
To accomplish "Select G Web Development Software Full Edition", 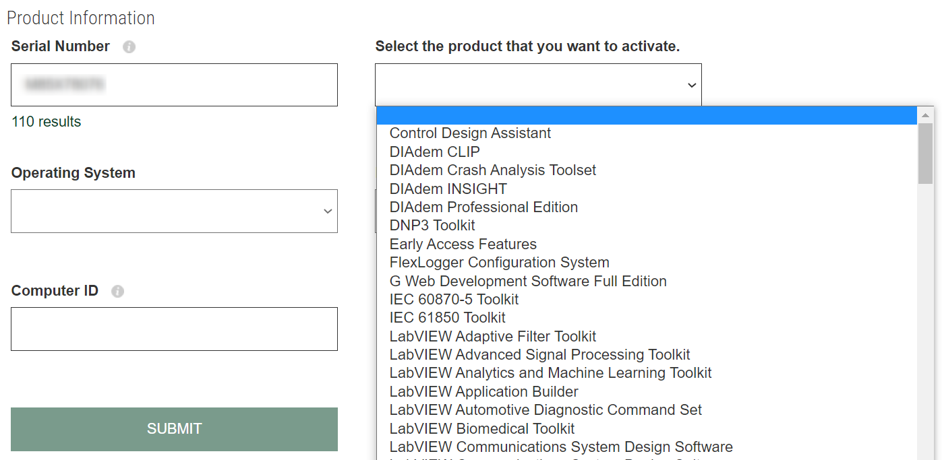I will [x=647, y=282].
